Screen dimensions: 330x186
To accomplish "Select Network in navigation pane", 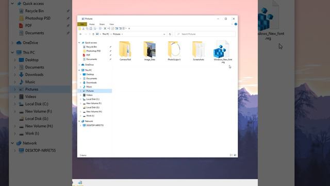I will click(89, 121).
